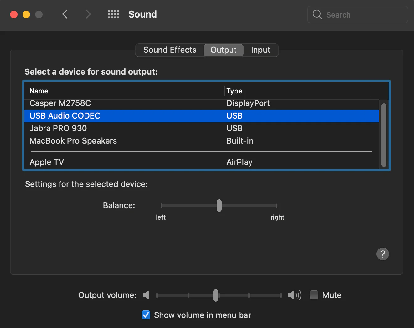
Task: Click the low volume speaker icon
Action: pos(146,295)
